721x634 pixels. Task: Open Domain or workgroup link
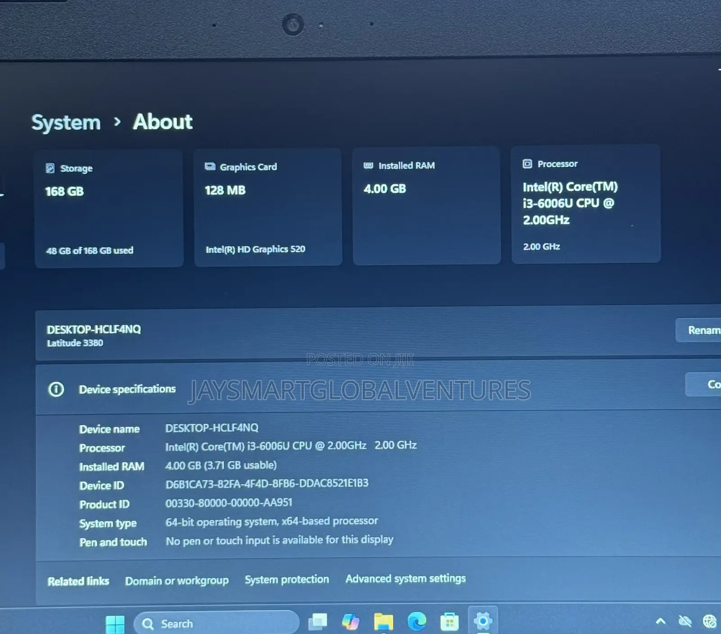[177, 581]
